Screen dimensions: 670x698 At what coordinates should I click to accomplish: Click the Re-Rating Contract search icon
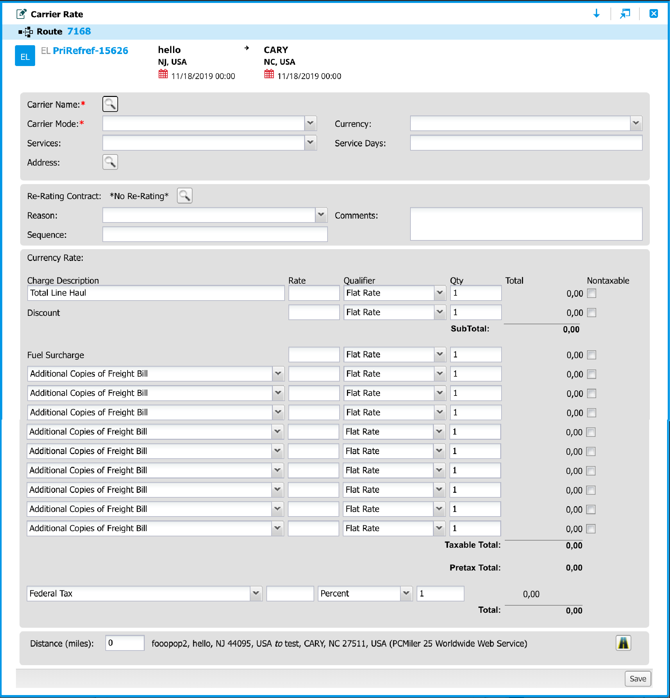(x=184, y=196)
